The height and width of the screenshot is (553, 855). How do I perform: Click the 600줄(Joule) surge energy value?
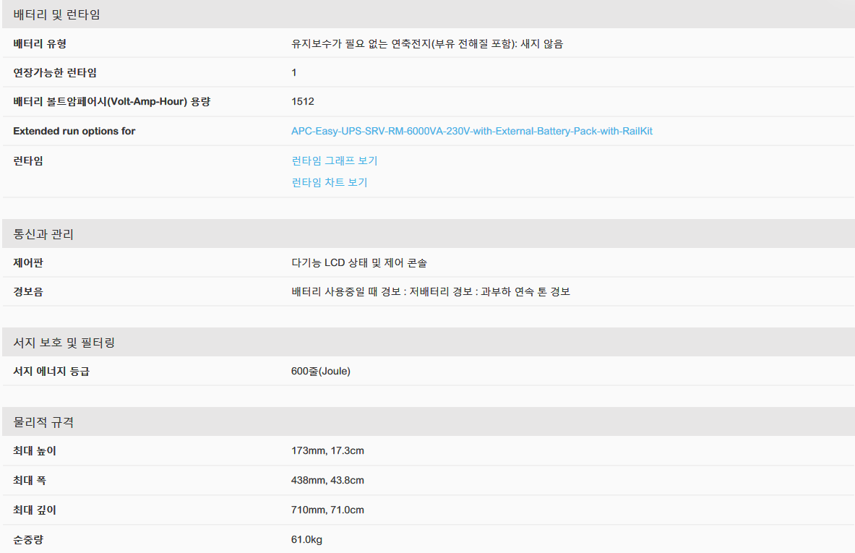321,372
